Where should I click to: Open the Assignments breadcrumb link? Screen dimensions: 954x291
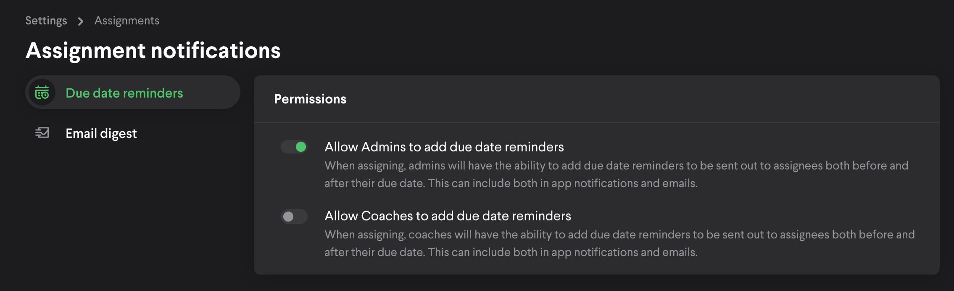[127, 21]
